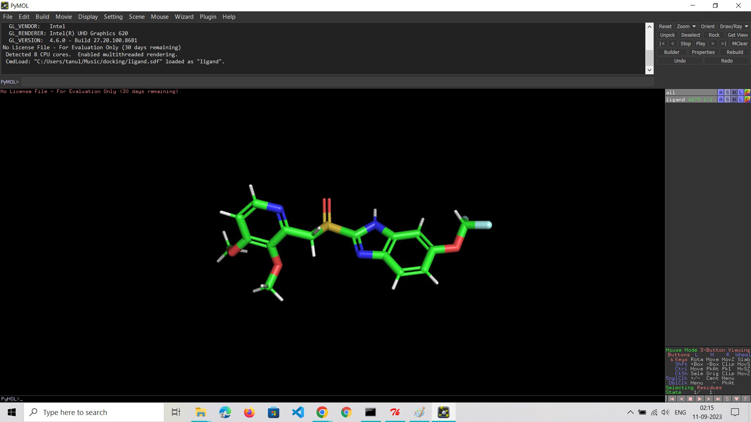Click the Play button in top panel
The image size is (751, 422).
coord(701,44)
